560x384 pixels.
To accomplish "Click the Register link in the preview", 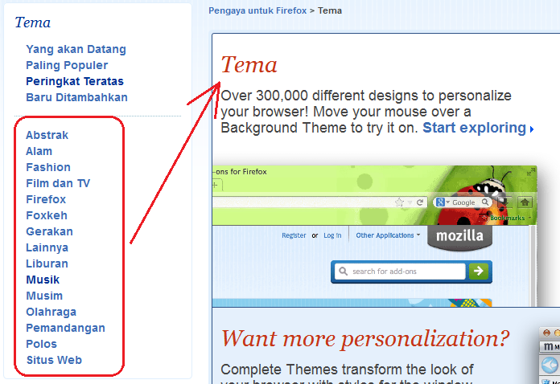I will click(x=294, y=235).
